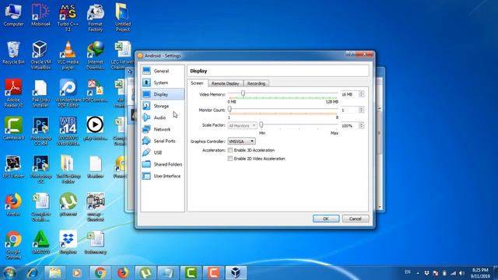Open the General settings category
498x280 pixels.
click(163, 71)
